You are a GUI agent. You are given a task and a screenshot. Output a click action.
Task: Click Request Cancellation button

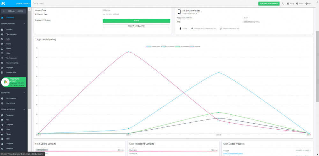136,26
